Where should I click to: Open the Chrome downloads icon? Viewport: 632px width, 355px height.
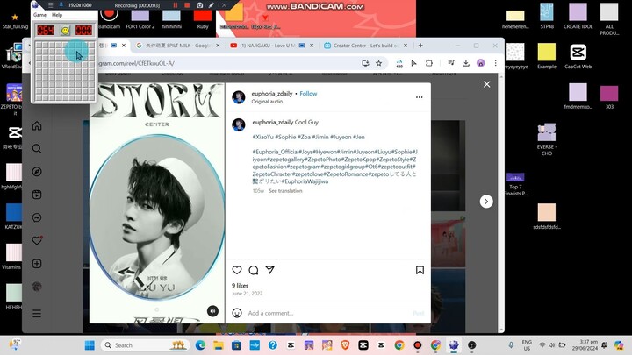coord(465,63)
